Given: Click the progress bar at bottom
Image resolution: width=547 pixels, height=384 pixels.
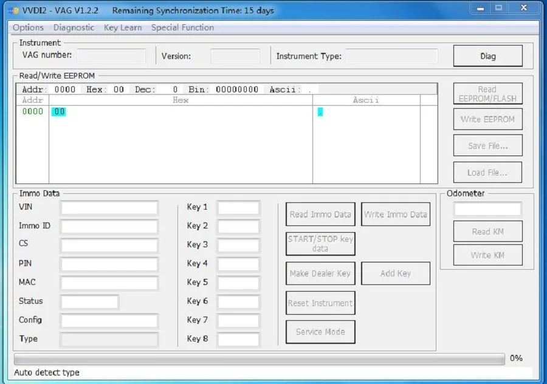Looking at the screenshot, I should coord(259,359).
